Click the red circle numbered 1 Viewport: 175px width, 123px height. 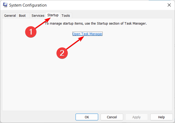(x=31, y=32)
